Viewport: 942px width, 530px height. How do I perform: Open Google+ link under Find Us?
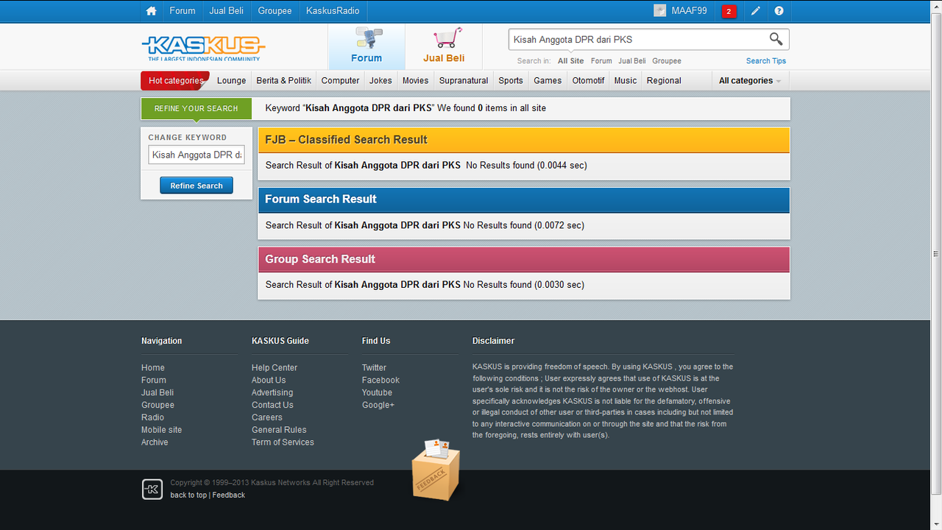(x=378, y=406)
